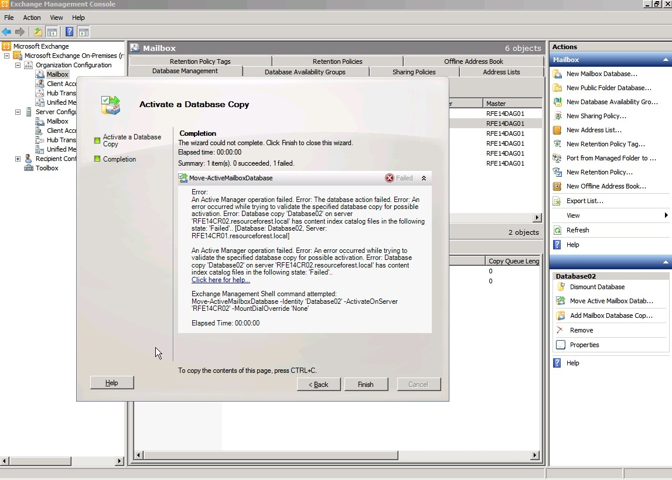Image resolution: width=672 pixels, height=480 pixels.
Task: Click the Add Mailbox Database Copy icon
Action: [x=561, y=316]
